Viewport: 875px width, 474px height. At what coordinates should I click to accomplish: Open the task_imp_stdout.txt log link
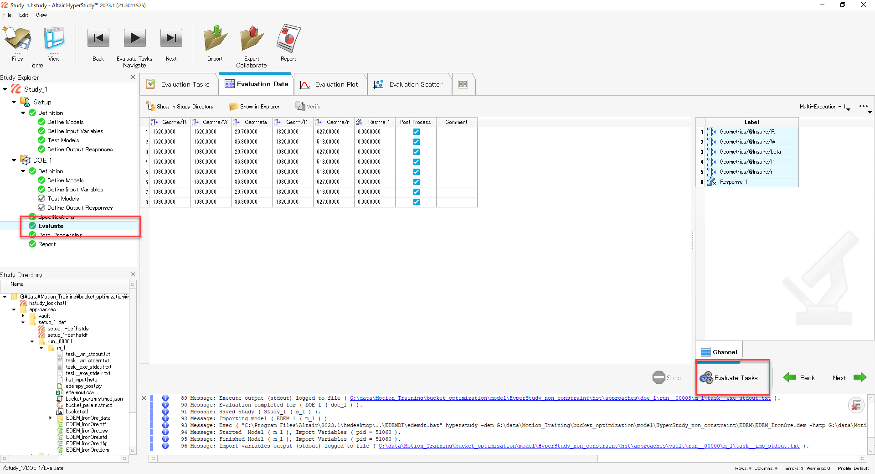pos(589,446)
